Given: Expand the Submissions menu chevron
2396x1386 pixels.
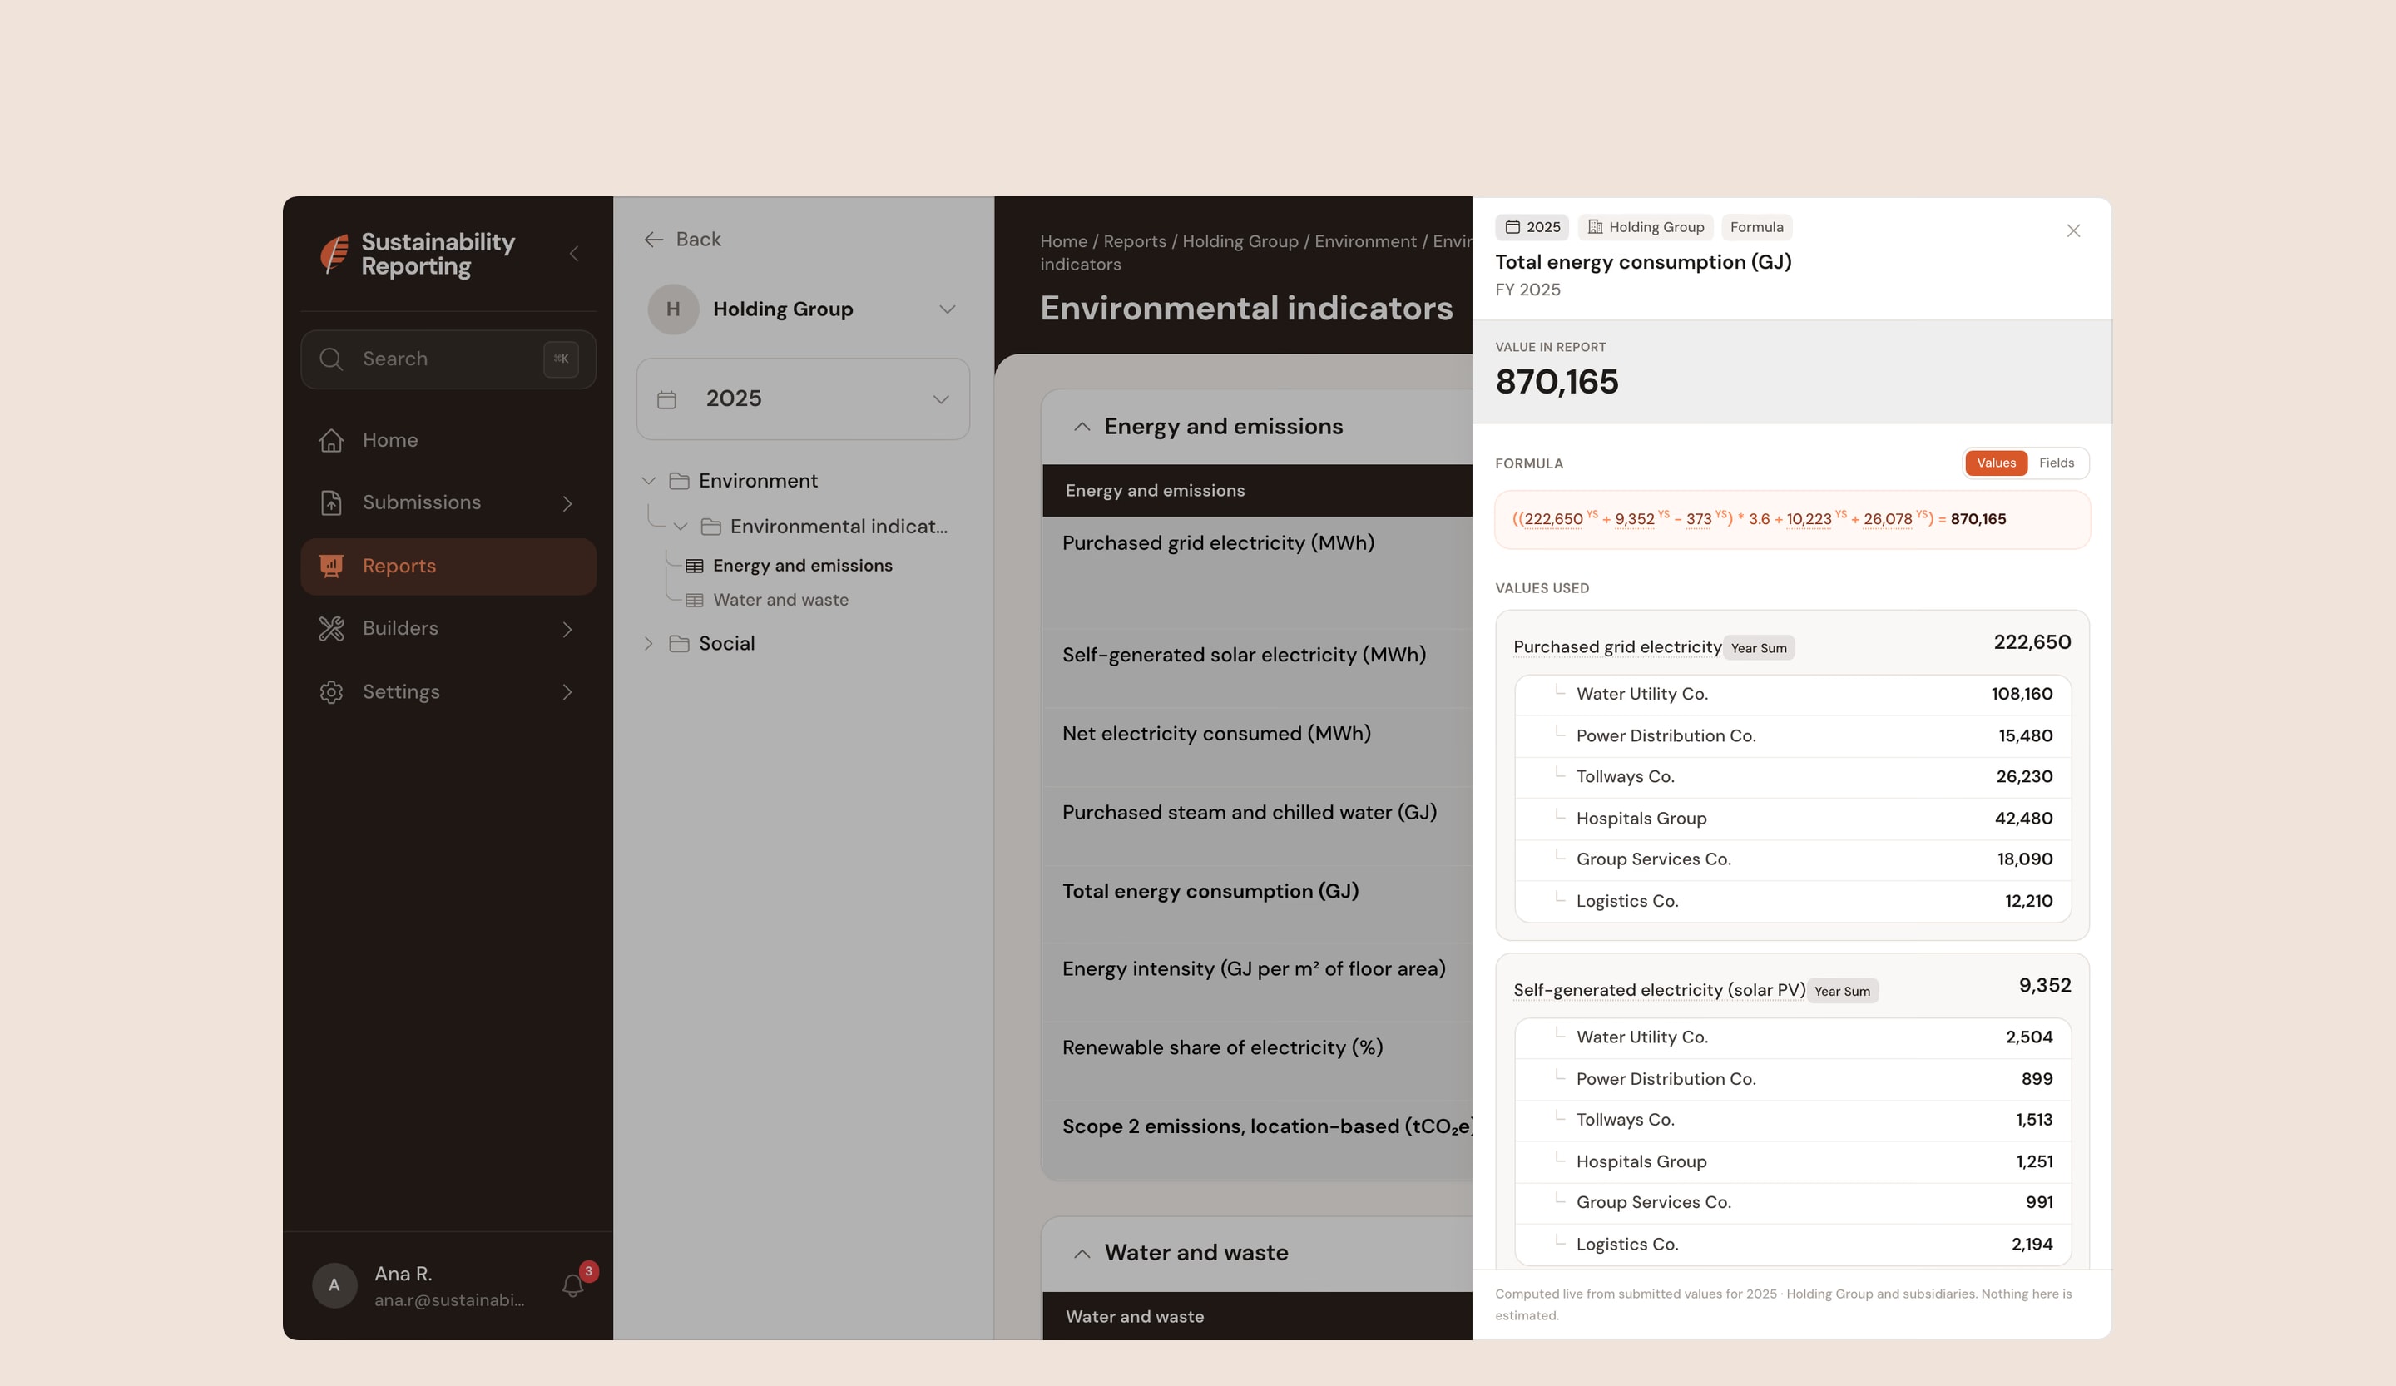Looking at the screenshot, I should click(567, 502).
